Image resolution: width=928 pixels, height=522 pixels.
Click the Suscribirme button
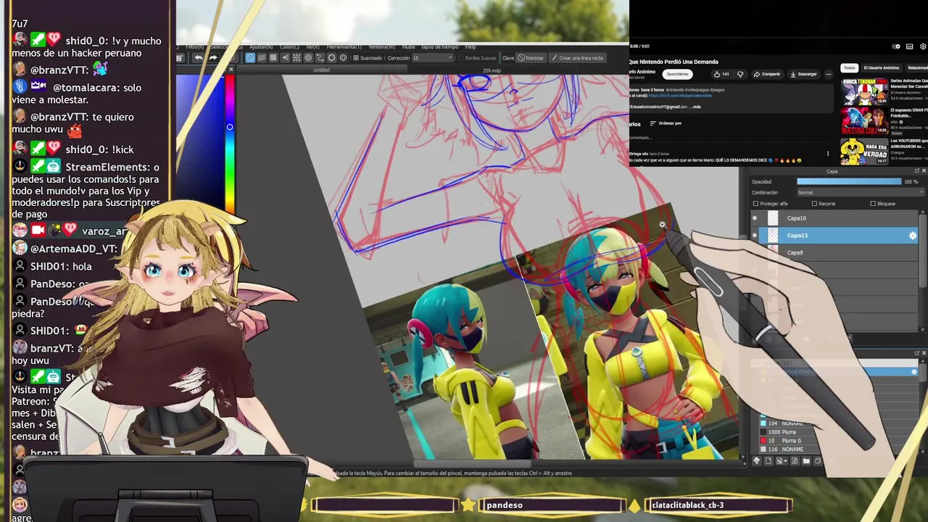pyautogui.click(x=678, y=74)
